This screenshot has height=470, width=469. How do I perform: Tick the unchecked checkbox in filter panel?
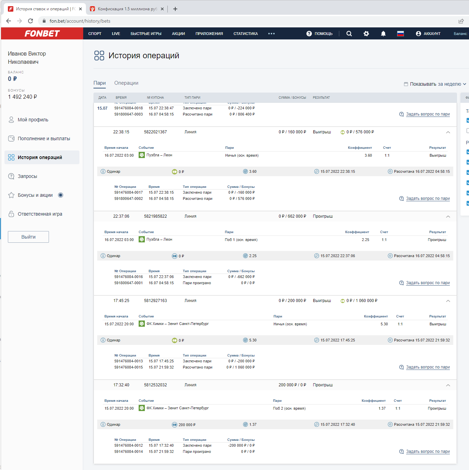tap(468, 131)
